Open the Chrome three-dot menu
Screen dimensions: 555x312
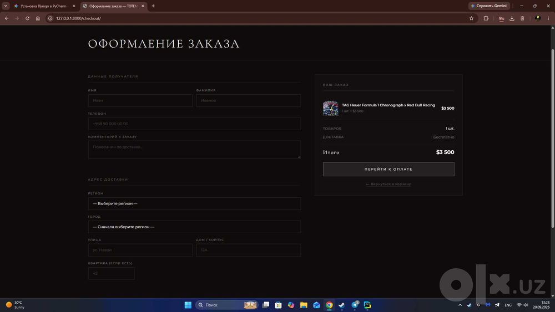tap(548, 18)
